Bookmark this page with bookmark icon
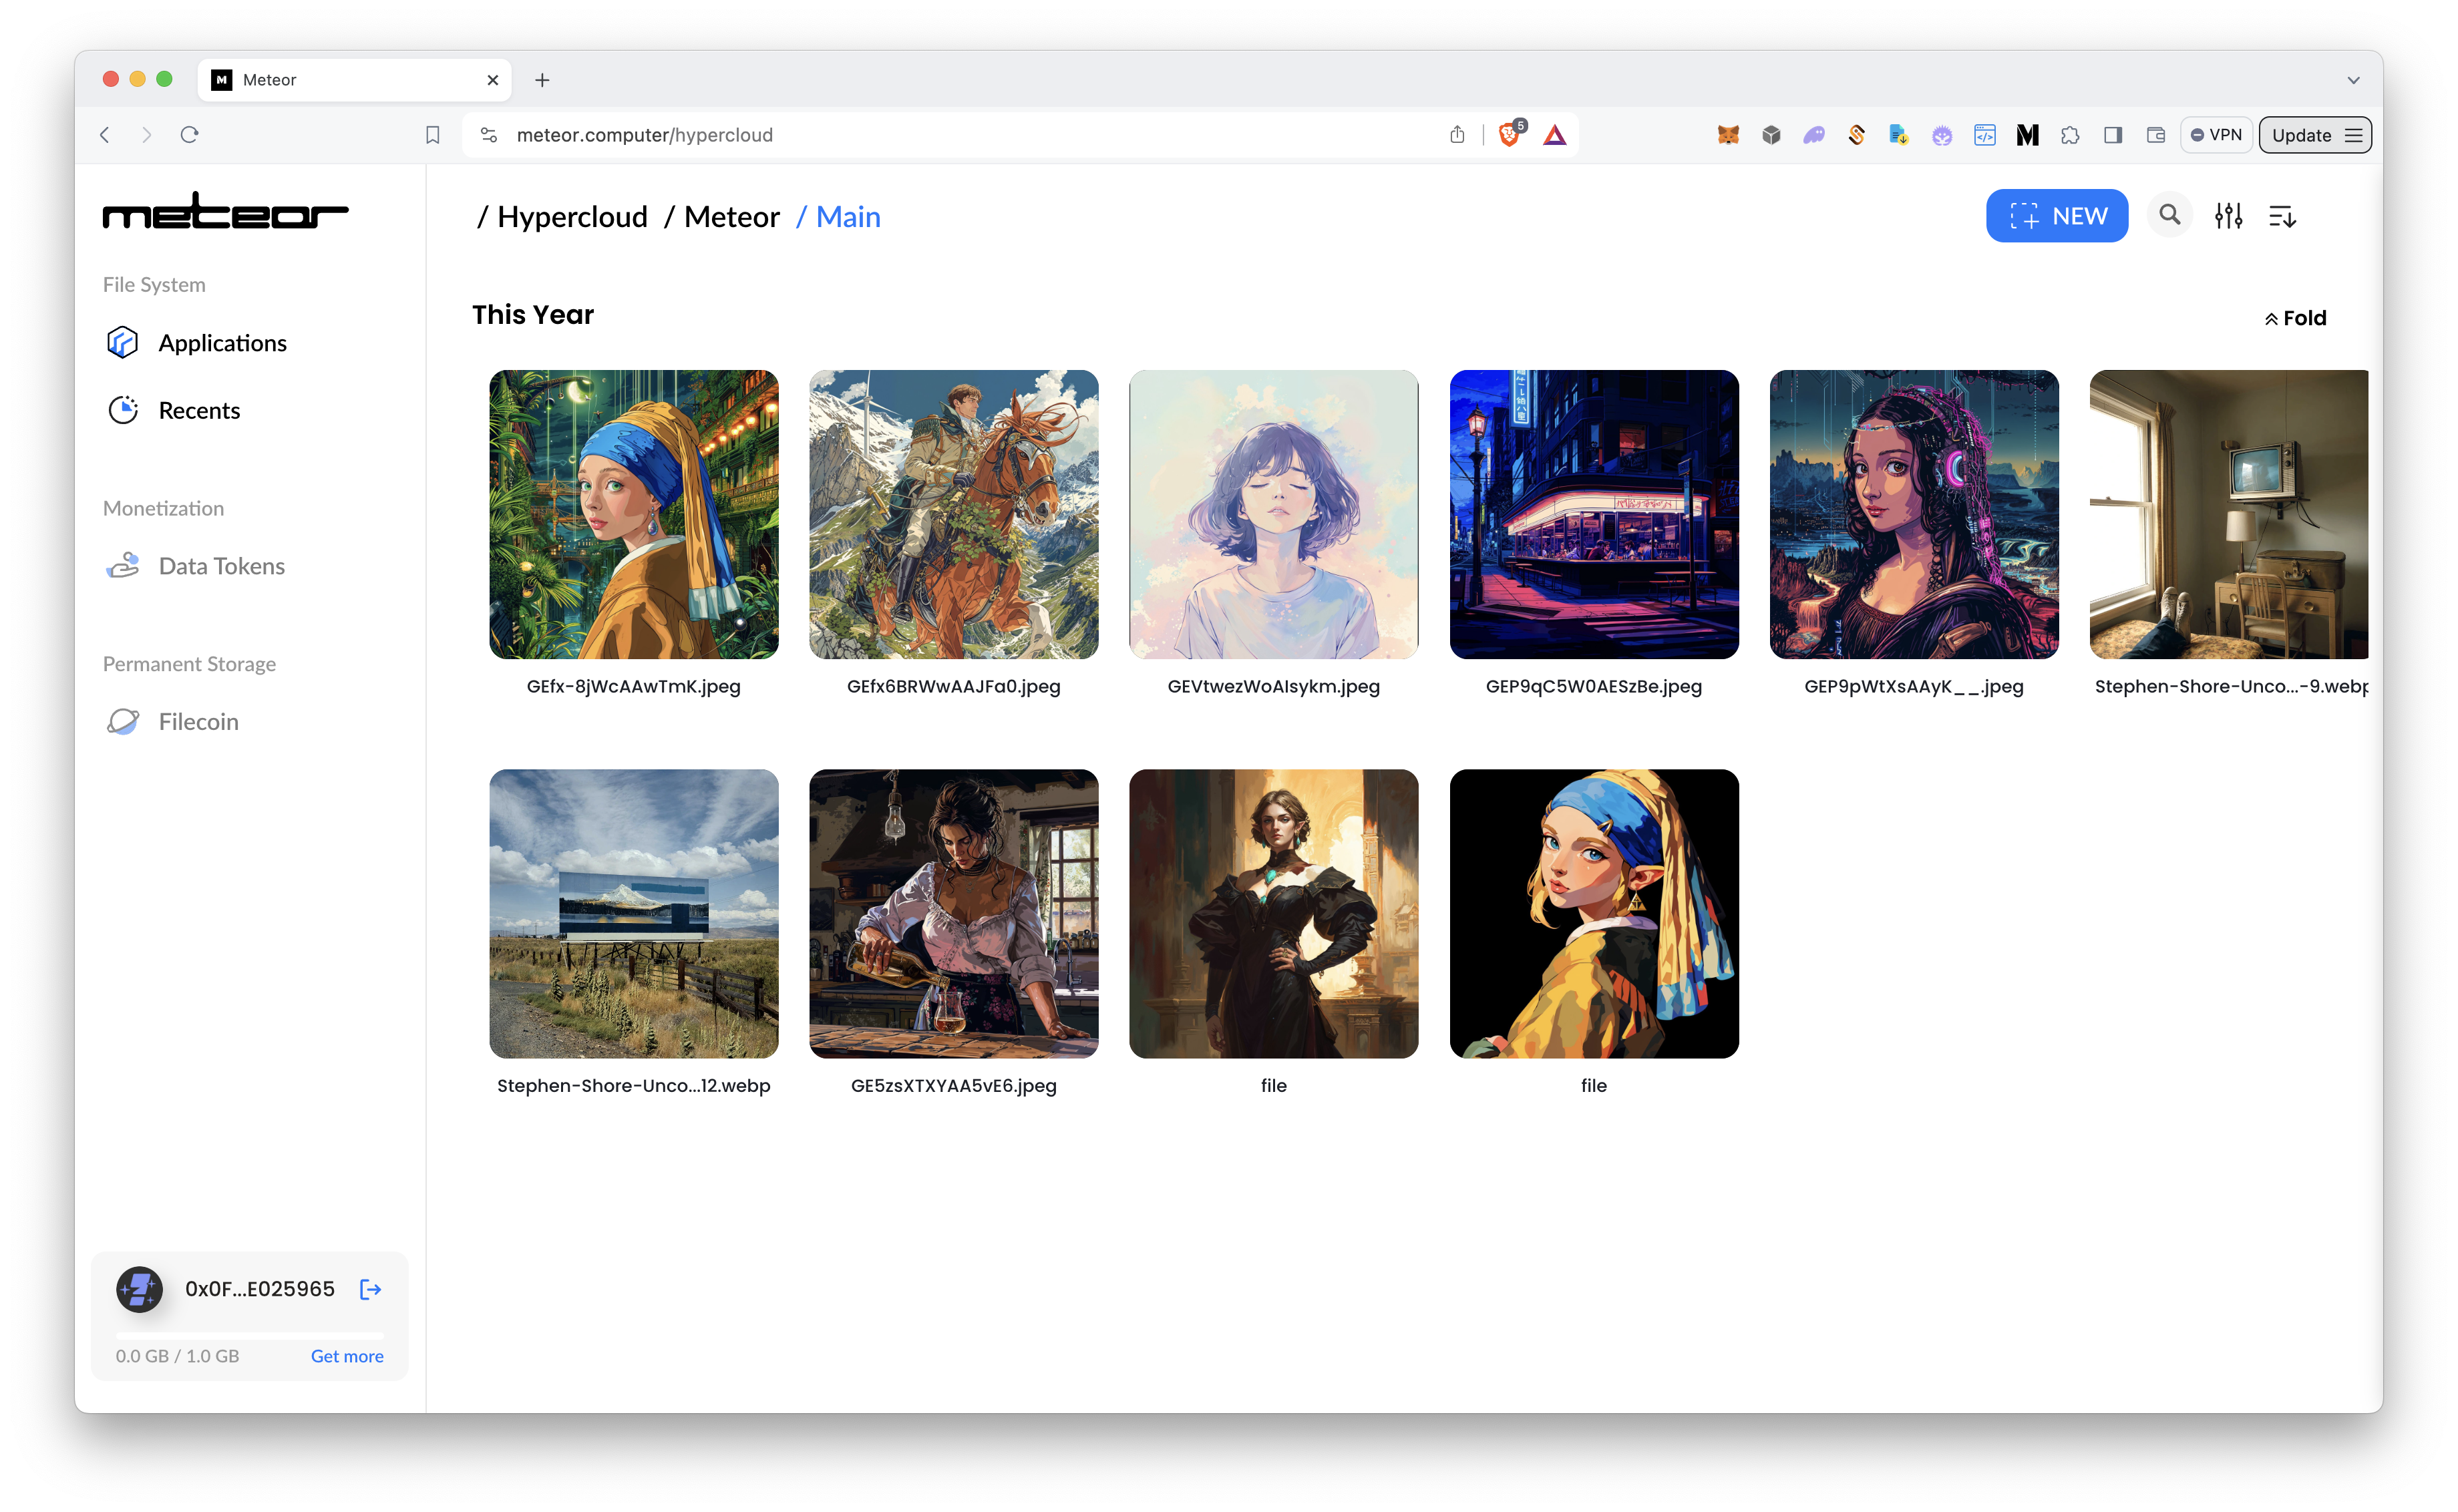 click(433, 135)
